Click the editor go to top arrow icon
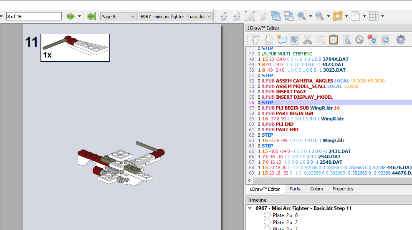Screen dimensions: 412x230 255,40
